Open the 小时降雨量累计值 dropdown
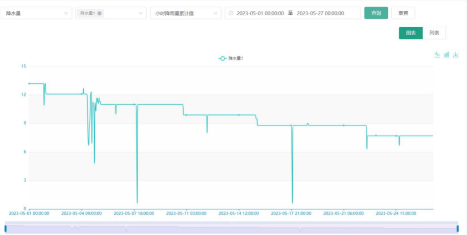Image resolution: width=467 pixels, height=235 pixels. pos(186,13)
